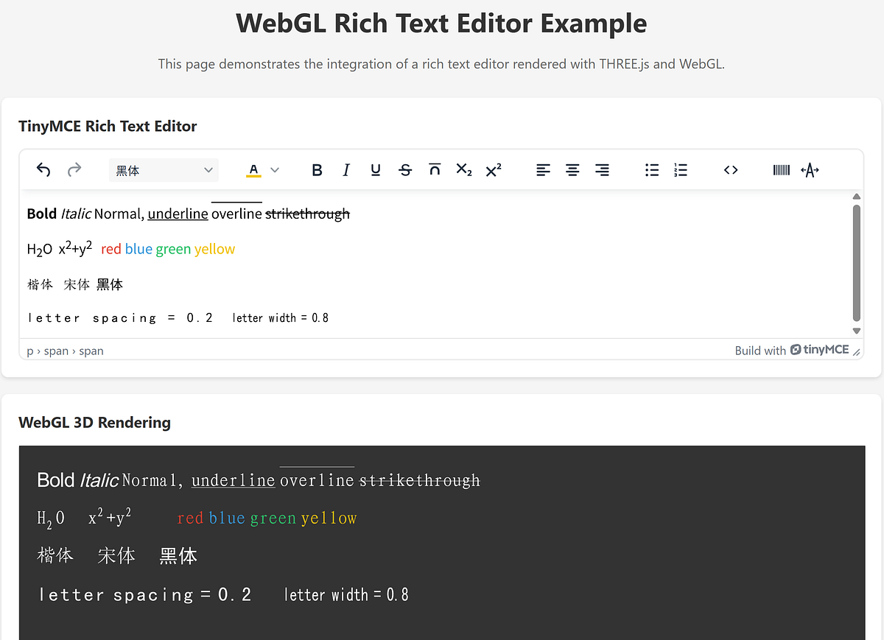Screen dimensions: 884x640
Task: Select the p element in the status breadcrumb
Action: 29,351
